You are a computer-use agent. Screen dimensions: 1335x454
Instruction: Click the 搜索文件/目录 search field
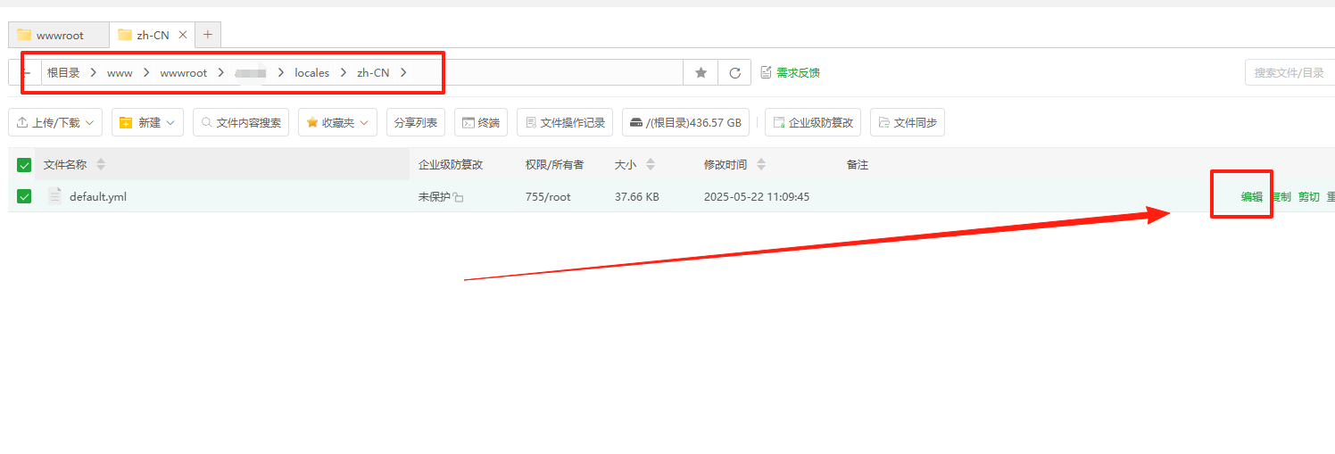(1289, 73)
